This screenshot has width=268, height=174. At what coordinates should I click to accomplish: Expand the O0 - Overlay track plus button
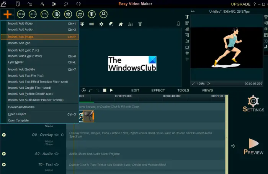[x=4, y=135]
